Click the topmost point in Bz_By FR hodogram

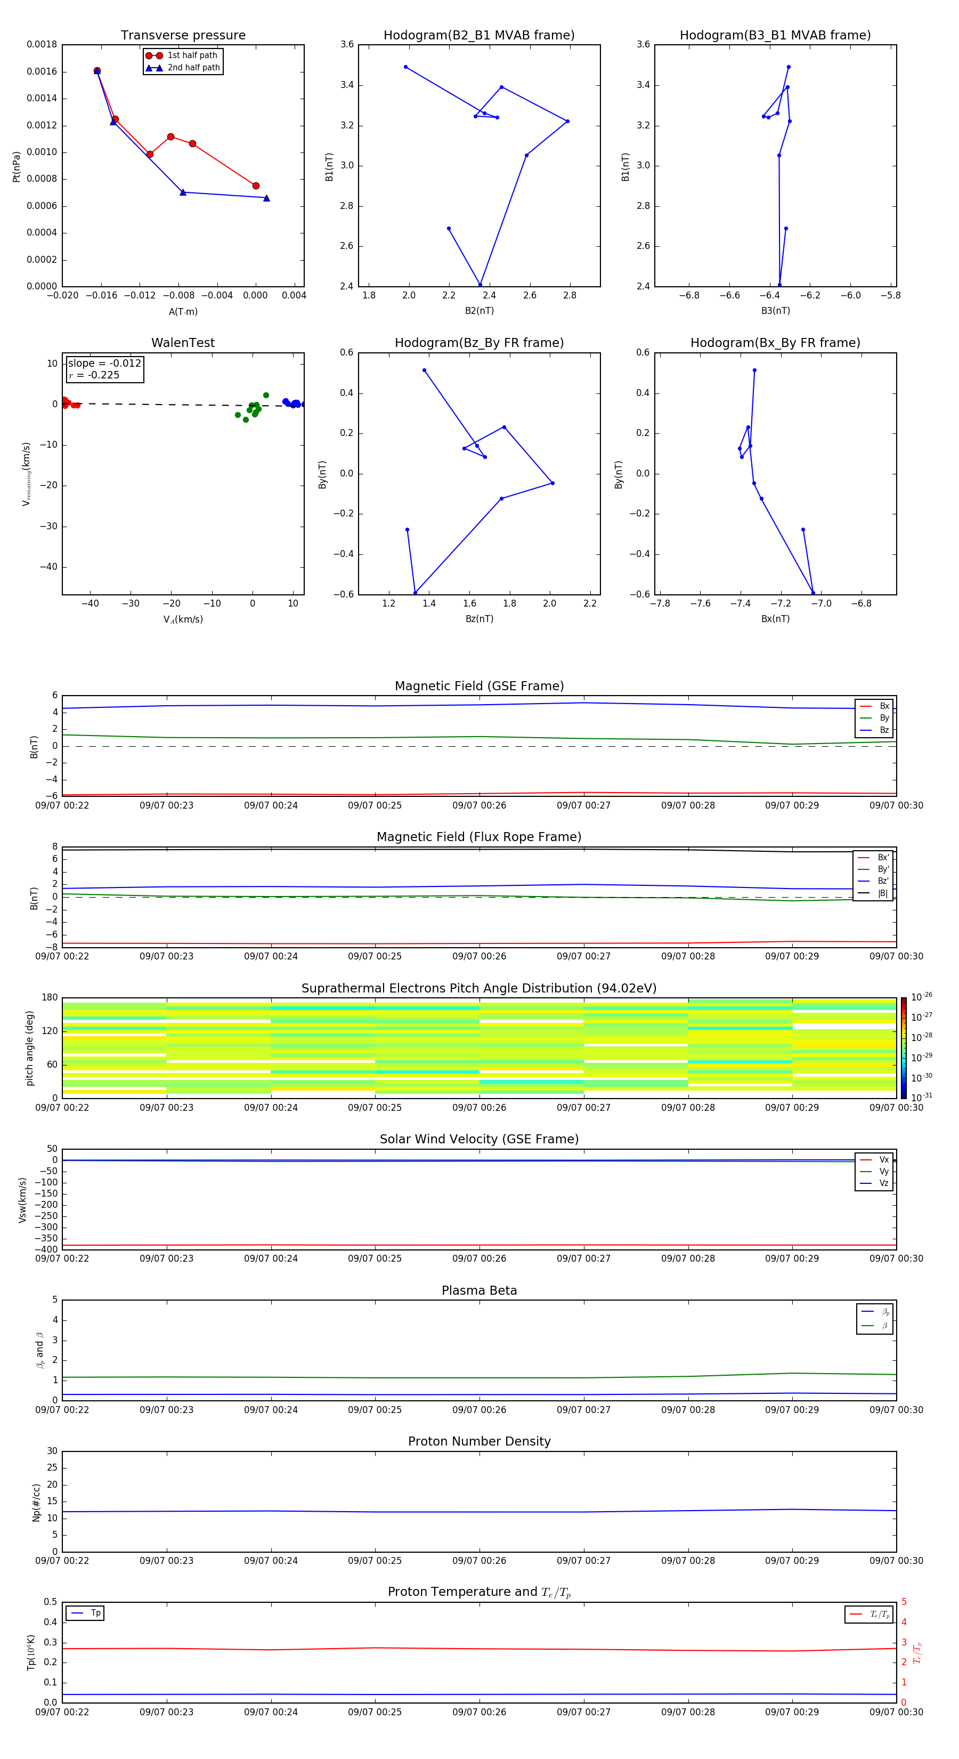(x=425, y=370)
